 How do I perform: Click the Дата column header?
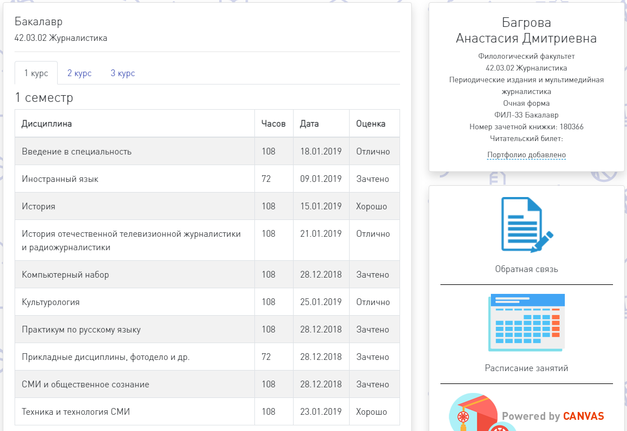tap(309, 124)
